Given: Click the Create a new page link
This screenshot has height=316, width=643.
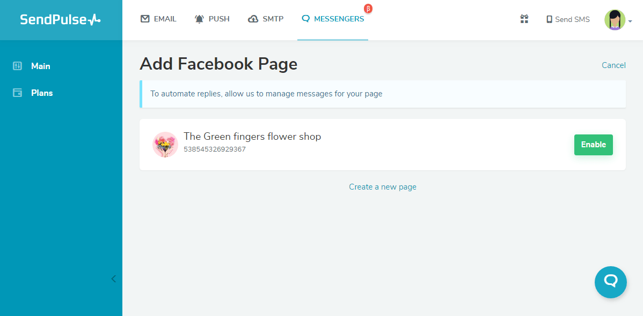Looking at the screenshot, I should click(x=382, y=186).
